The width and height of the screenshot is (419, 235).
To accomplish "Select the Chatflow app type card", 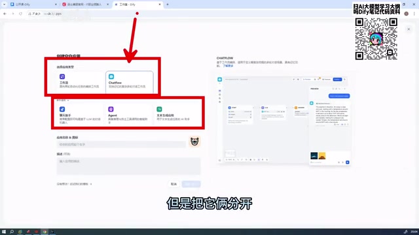I will (x=130, y=82).
